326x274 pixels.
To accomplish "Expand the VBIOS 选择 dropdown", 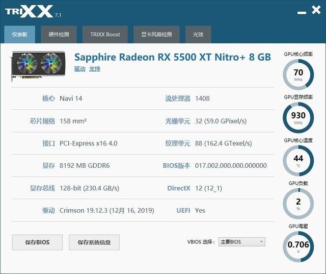I will 242,242.
